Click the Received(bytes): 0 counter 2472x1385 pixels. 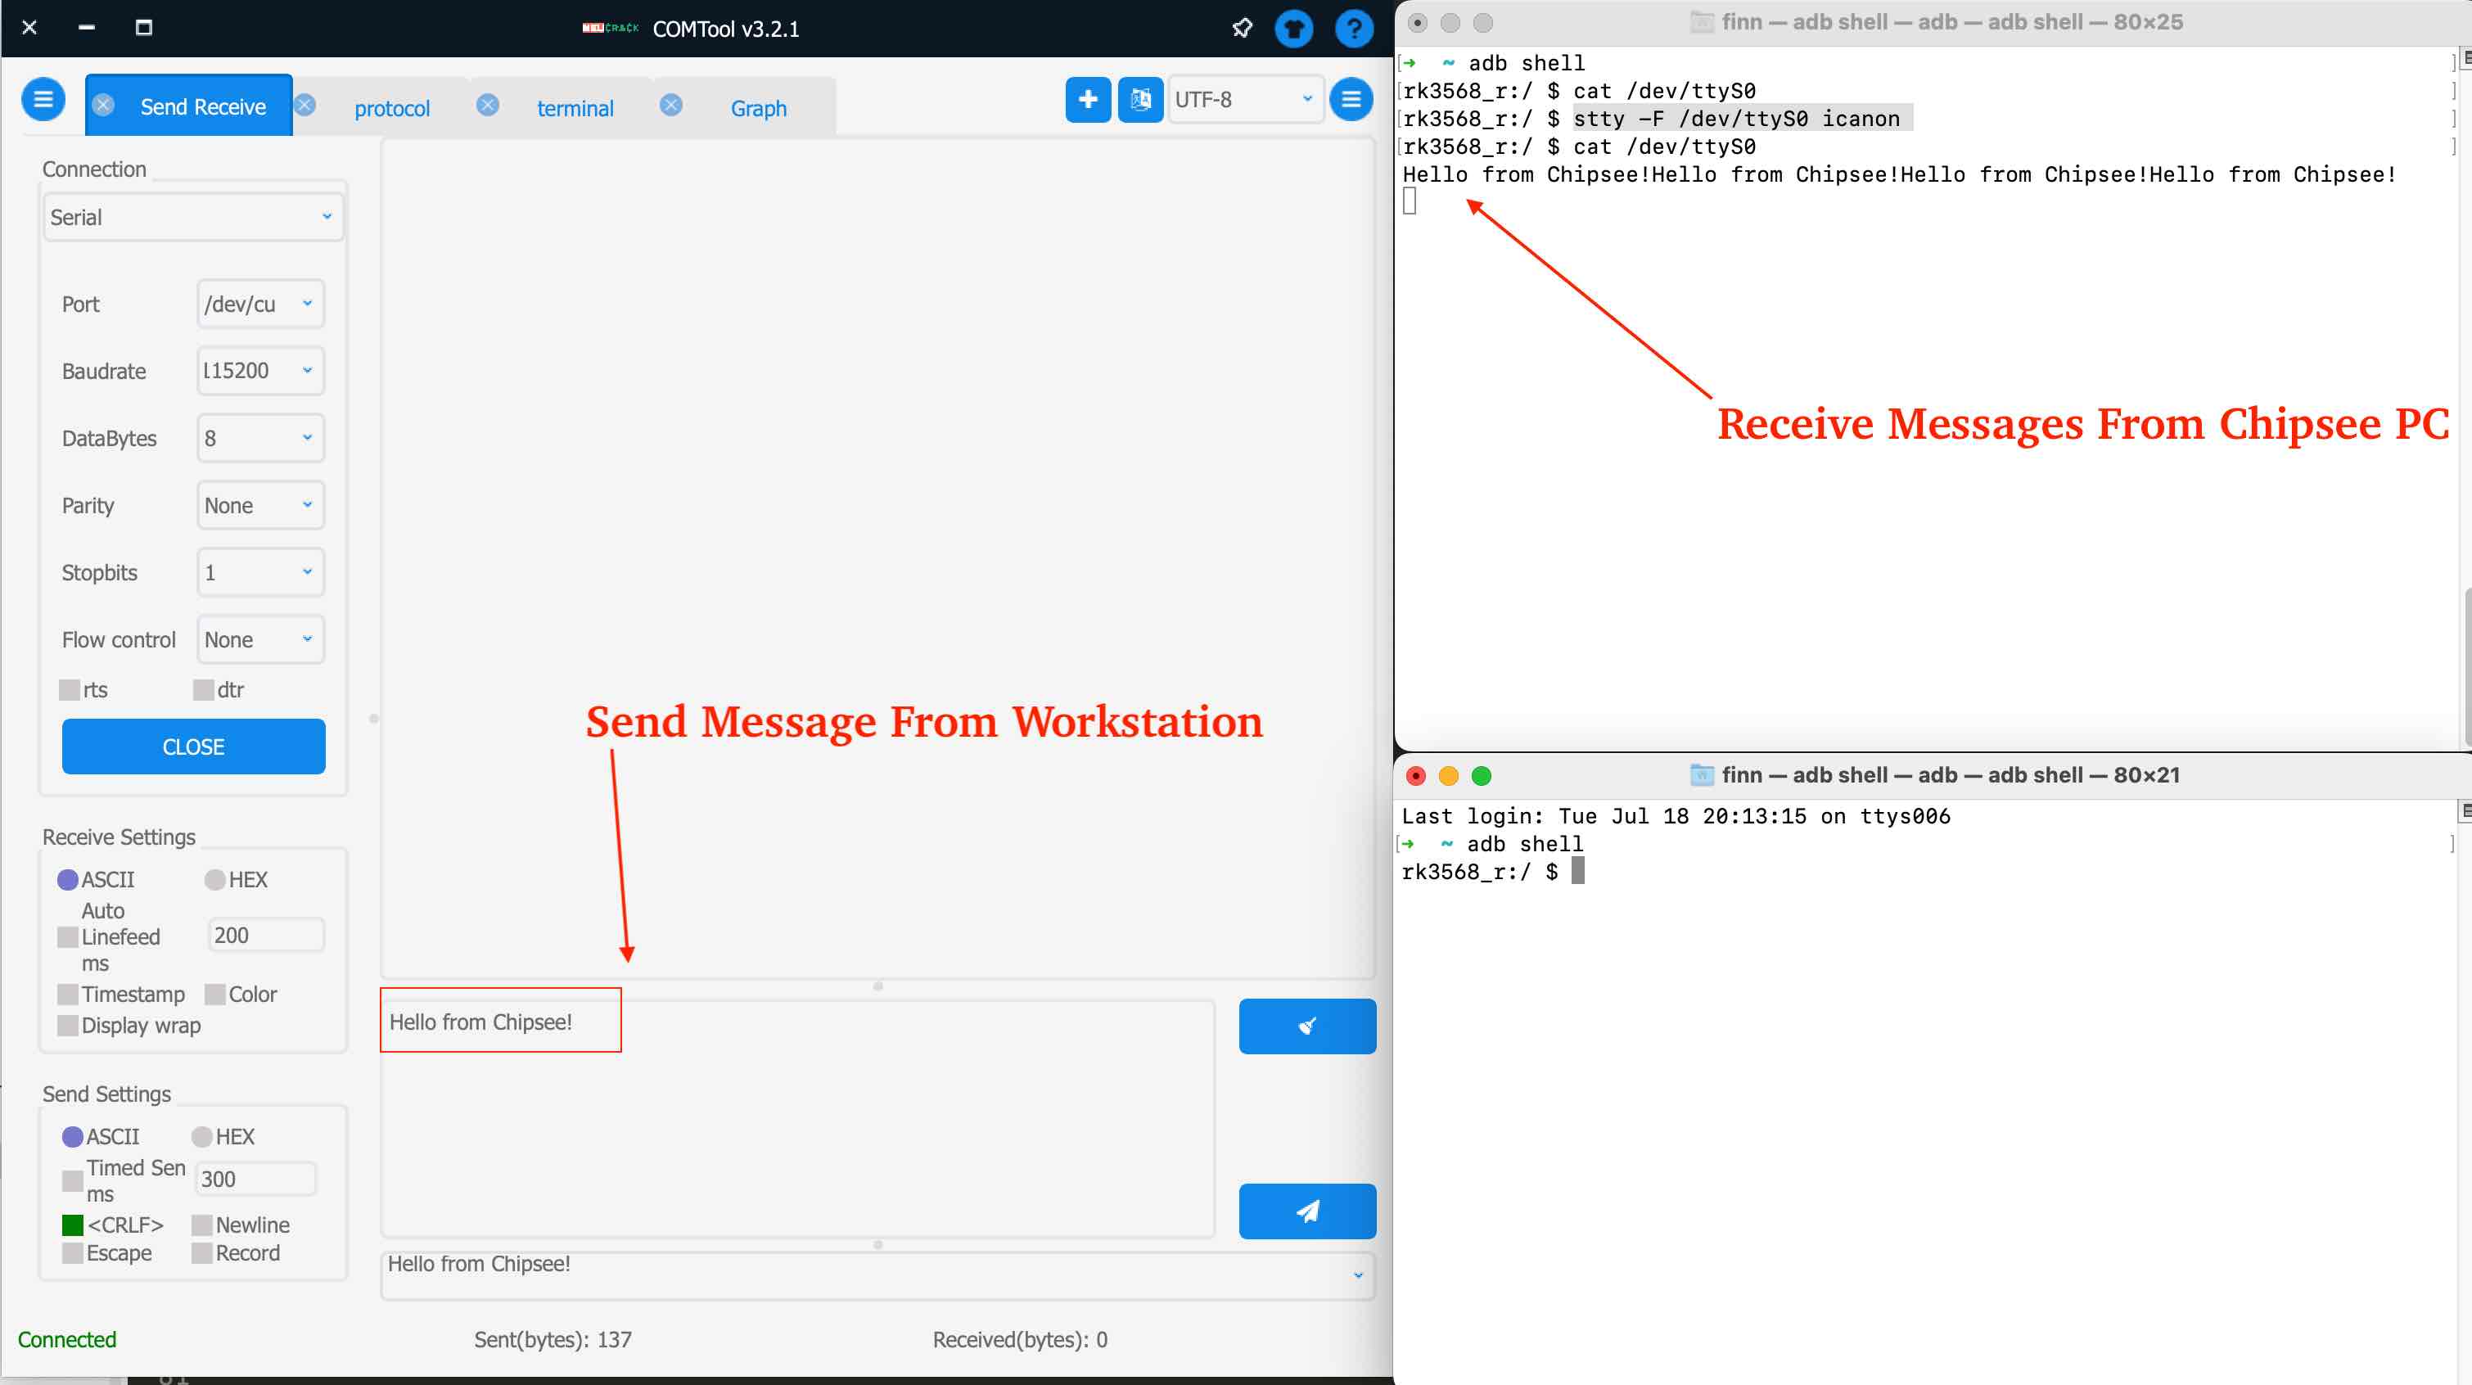(1019, 1339)
